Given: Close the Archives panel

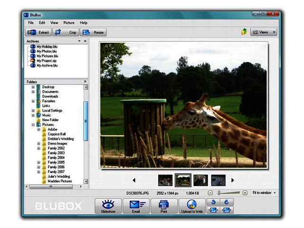Looking at the screenshot, I should coord(85,41).
